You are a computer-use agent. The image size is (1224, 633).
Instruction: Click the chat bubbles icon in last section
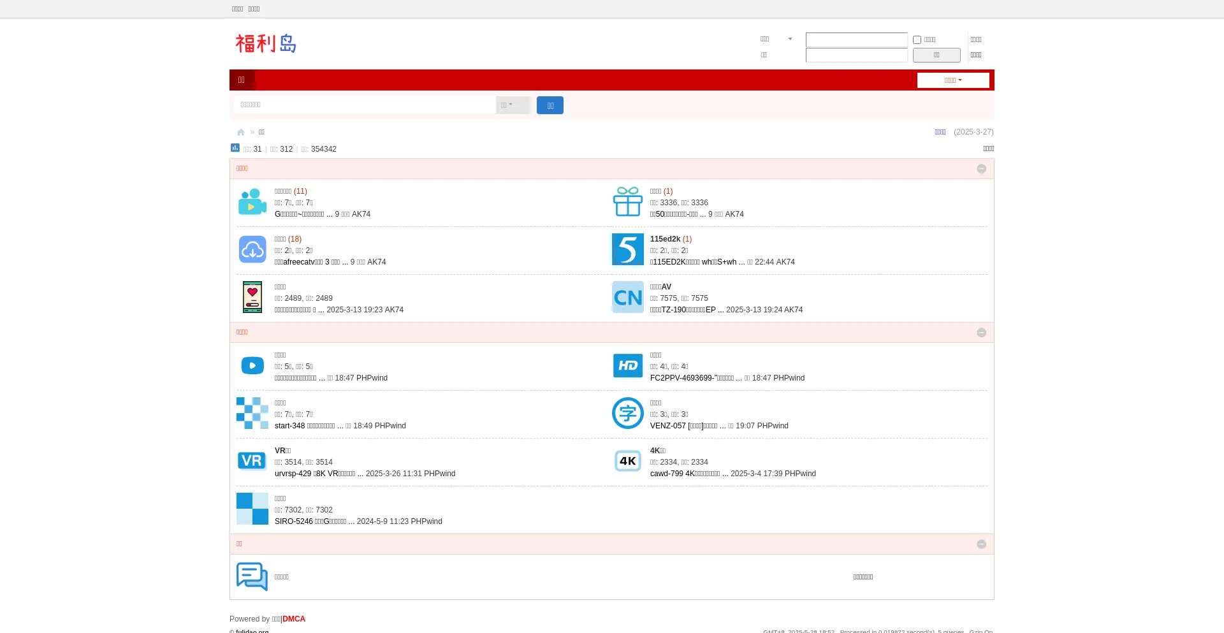tap(252, 576)
